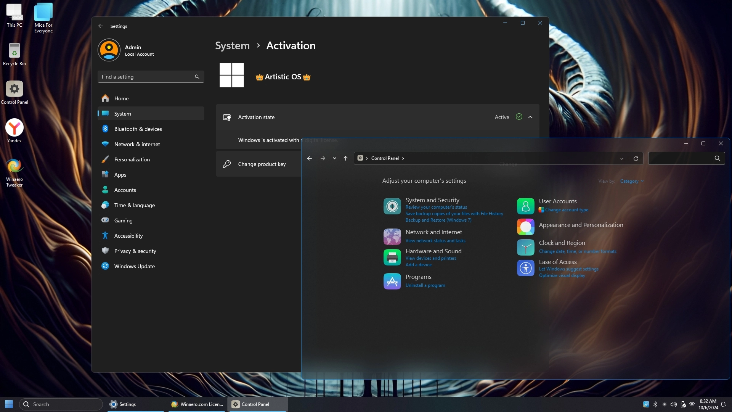Expand the address bar history dropdown
Image resolution: width=732 pixels, height=412 pixels.
(621, 158)
